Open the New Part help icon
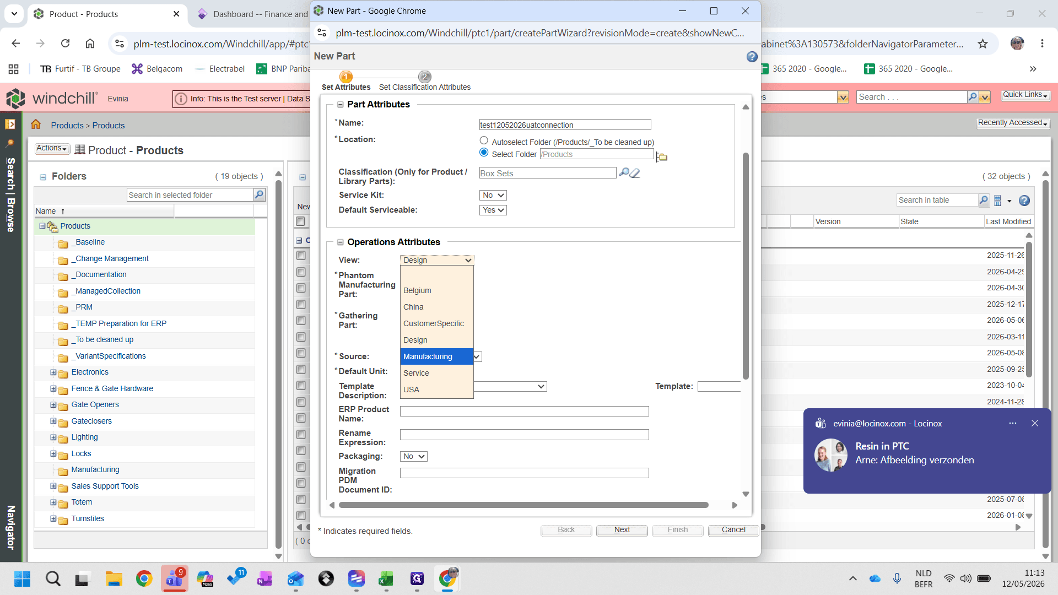 point(752,57)
